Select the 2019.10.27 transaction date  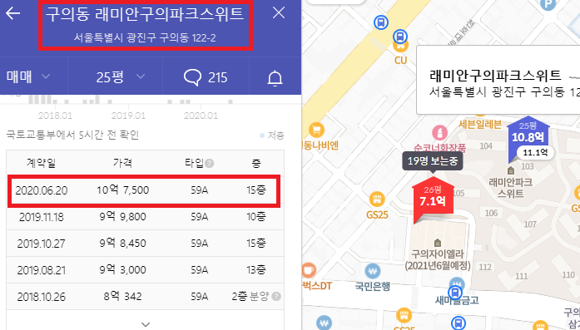tap(41, 244)
